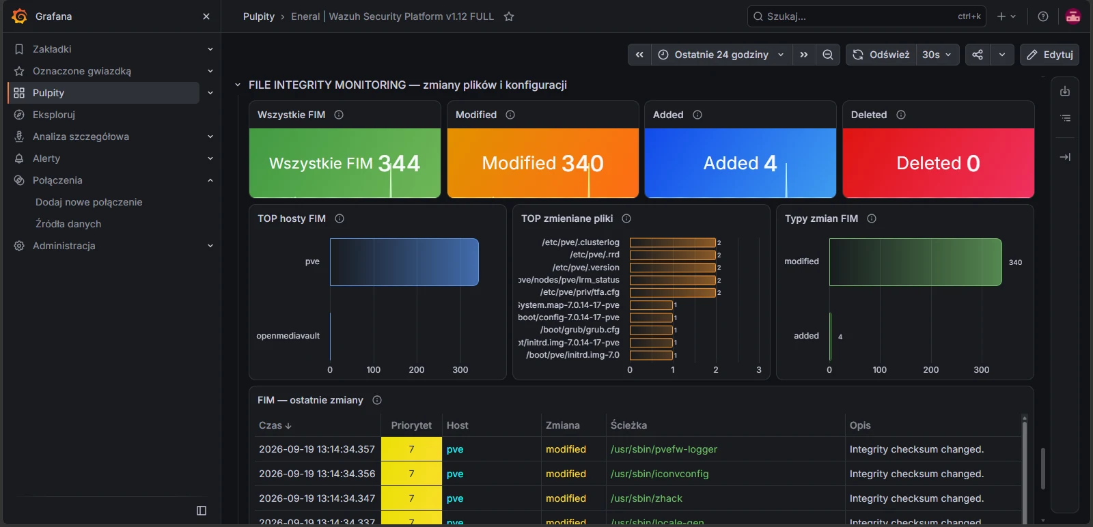This screenshot has height=527, width=1093.
Task: Select Źródła danych in the sidebar
Action: [x=68, y=224]
